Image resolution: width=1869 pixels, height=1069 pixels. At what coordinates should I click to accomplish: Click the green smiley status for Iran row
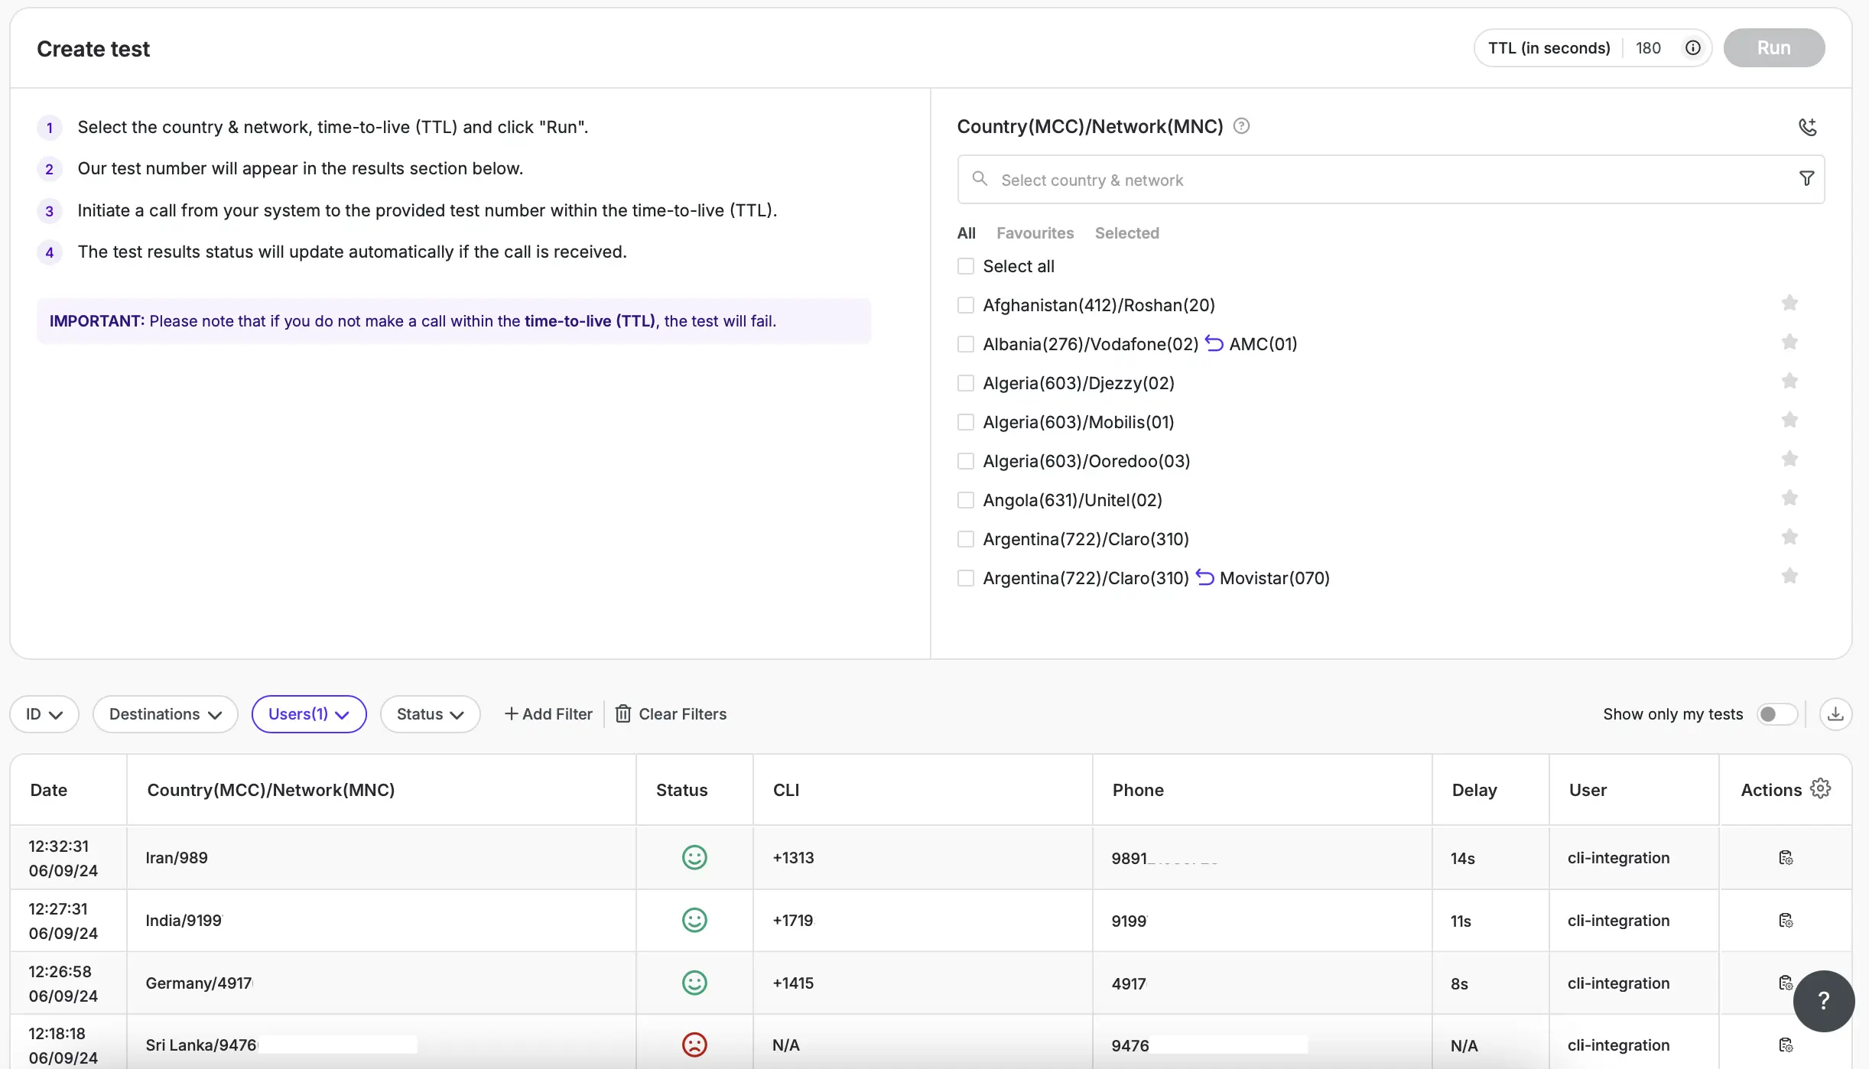coord(694,858)
